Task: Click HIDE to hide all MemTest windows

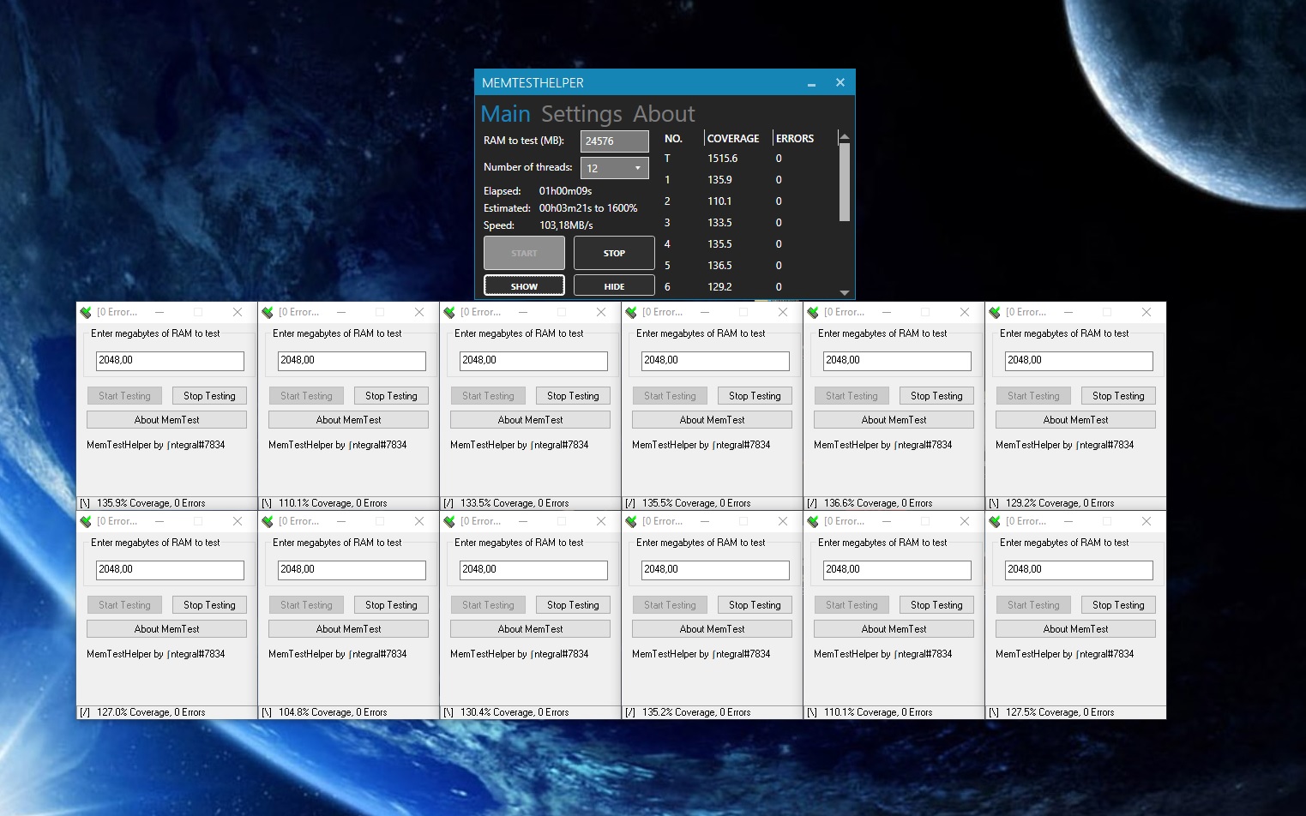Action: (613, 285)
